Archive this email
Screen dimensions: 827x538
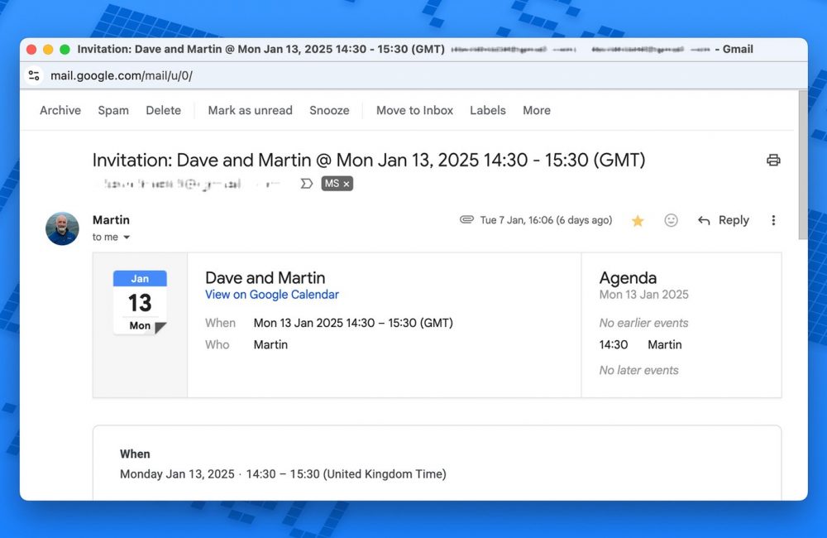click(x=60, y=110)
